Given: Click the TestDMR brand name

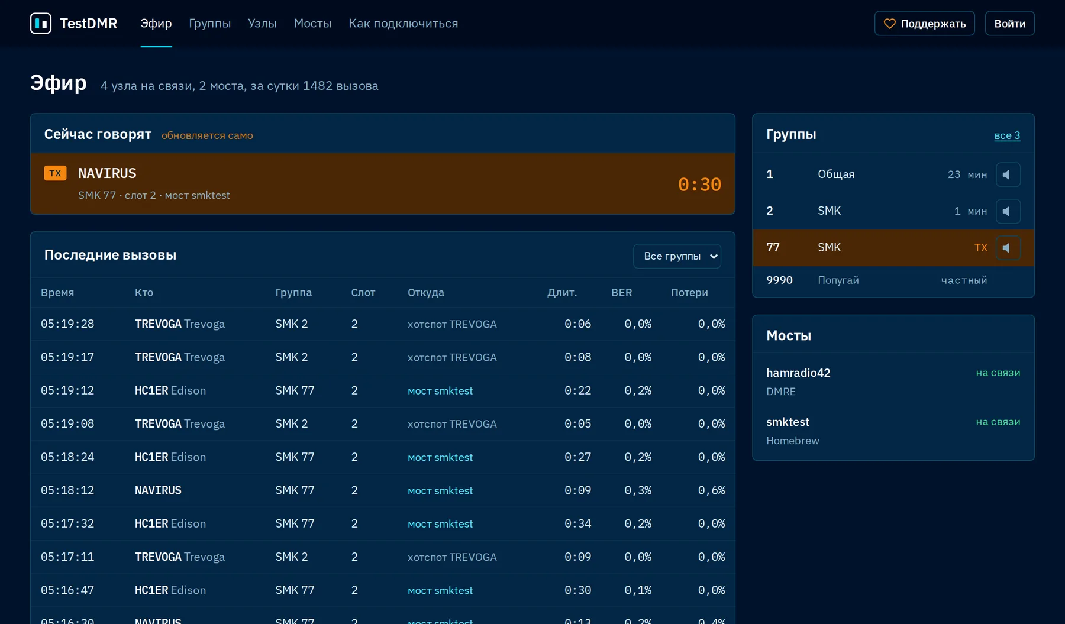Looking at the screenshot, I should pyautogui.click(x=89, y=24).
